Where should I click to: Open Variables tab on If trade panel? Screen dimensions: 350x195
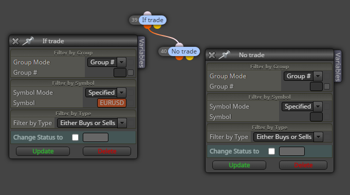[x=141, y=52]
